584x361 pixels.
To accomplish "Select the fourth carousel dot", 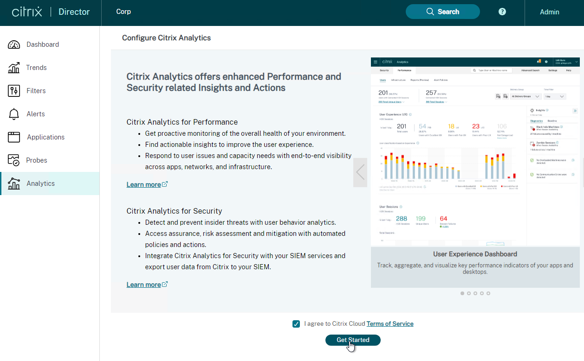I will 482,293.
